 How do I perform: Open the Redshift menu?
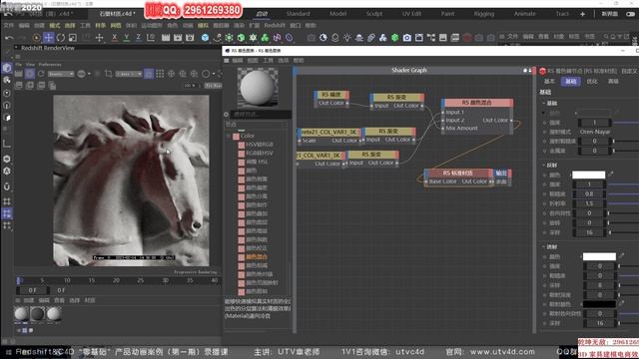click(275, 25)
